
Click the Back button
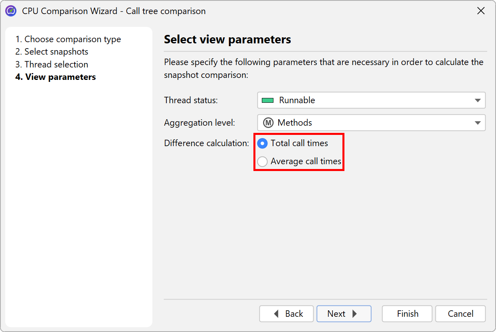[x=288, y=314]
